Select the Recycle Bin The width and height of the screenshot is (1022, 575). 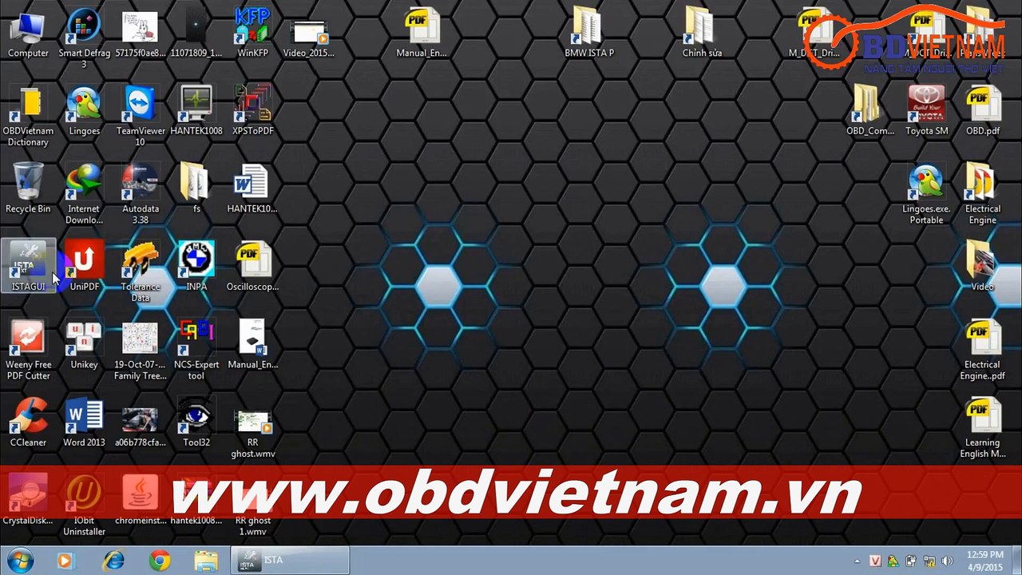pos(28,188)
